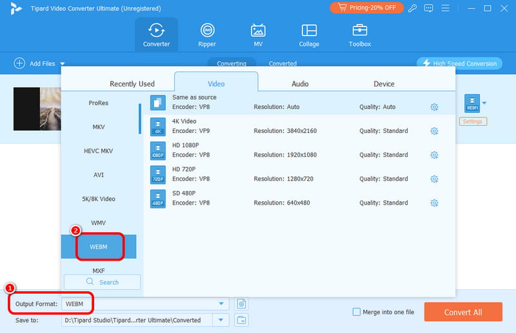516x333 pixels.
Task: Open the Converter module
Action: (156, 35)
